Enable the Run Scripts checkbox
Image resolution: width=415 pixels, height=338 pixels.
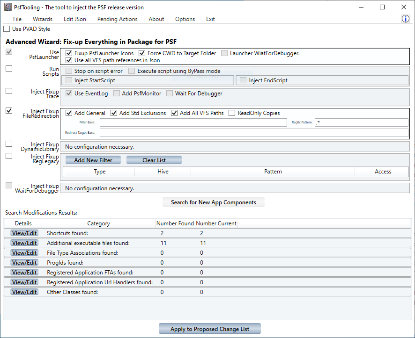(9, 68)
